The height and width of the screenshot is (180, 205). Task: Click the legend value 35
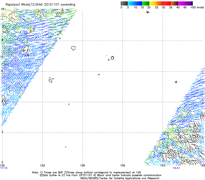[x=171, y=7]
